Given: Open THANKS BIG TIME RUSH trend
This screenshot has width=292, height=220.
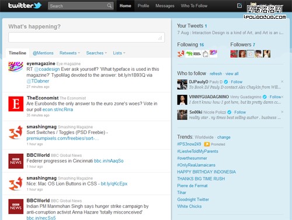Looking at the screenshot, I should [201, 178].
